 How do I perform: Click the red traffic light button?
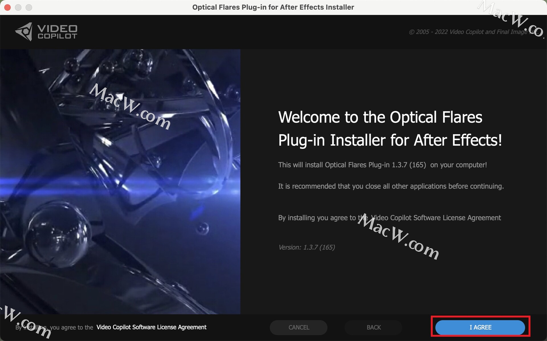click(x=7, y=7)
